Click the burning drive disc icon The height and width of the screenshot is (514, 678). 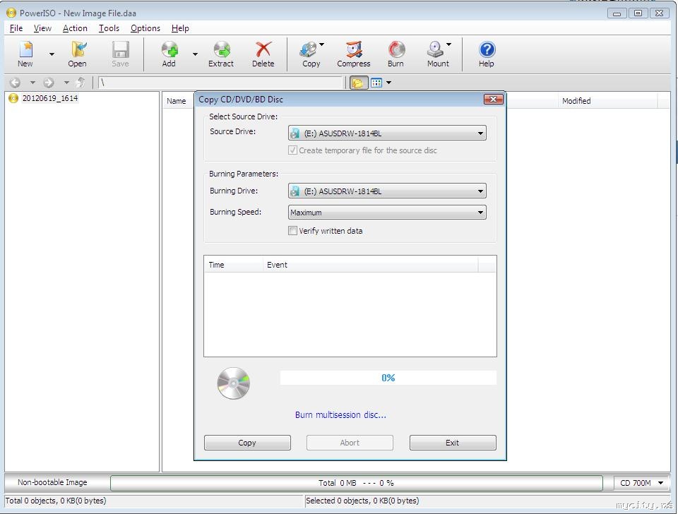295,191
